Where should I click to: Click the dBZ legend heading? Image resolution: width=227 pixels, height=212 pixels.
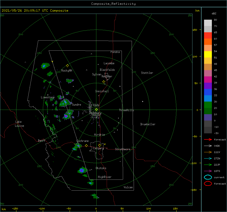click(214, 13)
